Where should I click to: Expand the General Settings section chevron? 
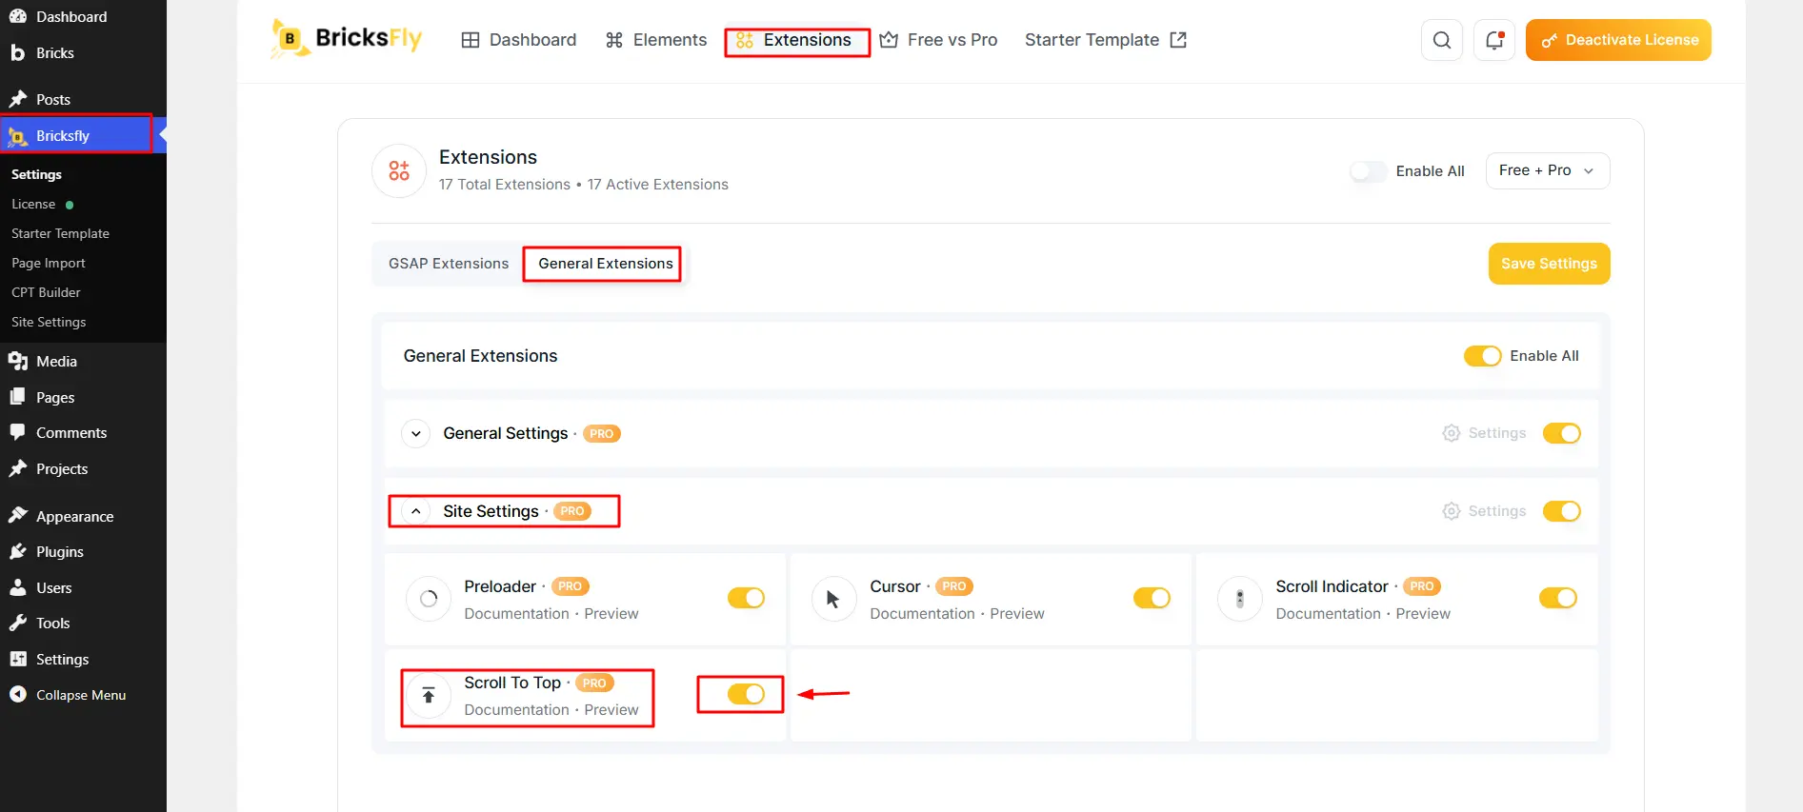point(416,434)
